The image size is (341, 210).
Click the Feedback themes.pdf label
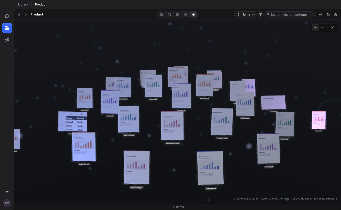(x=222, y=138)
